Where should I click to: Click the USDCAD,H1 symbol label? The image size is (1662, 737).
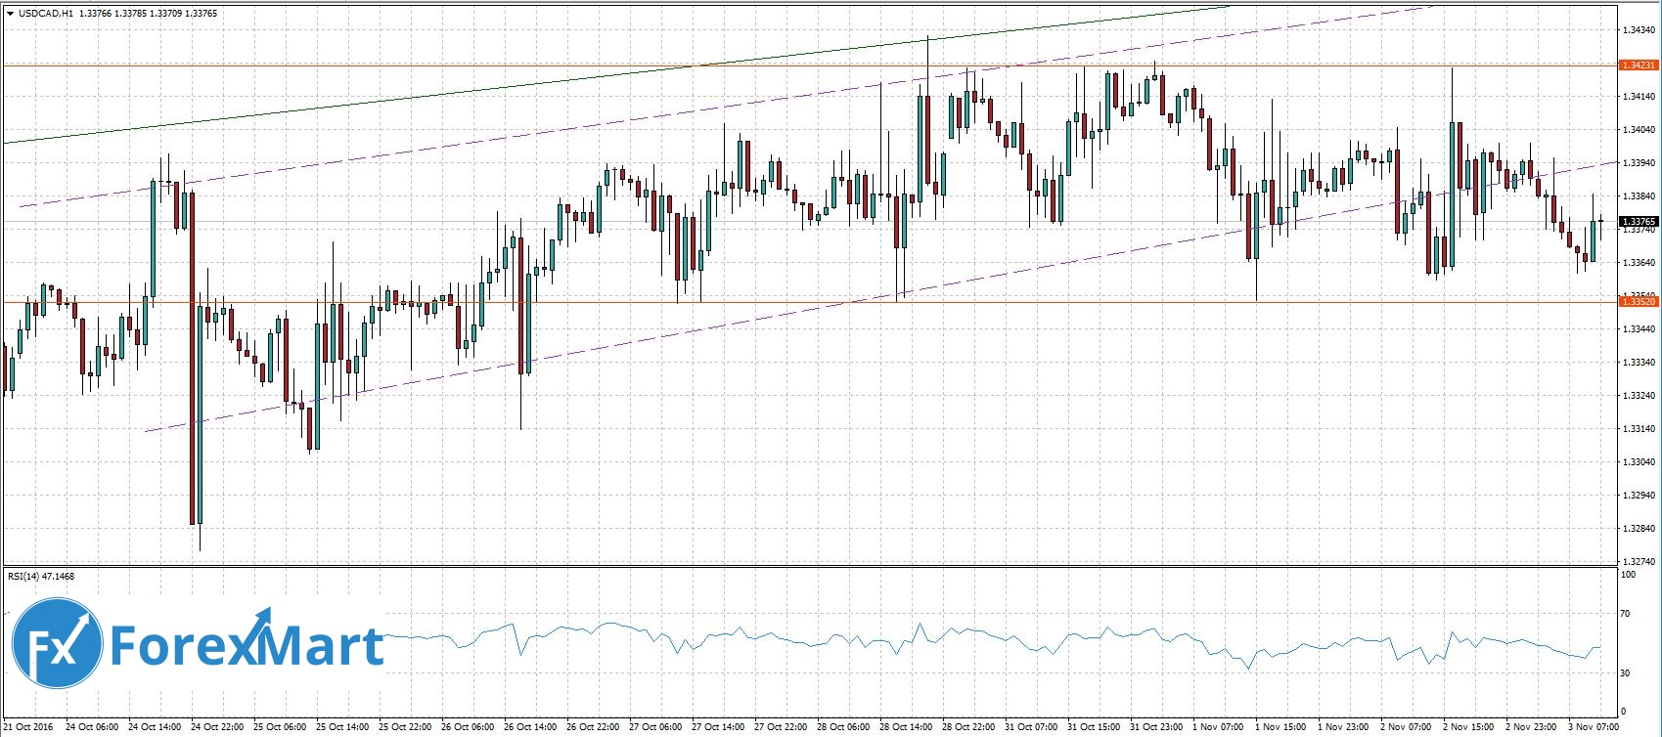(x=45, y=14)
